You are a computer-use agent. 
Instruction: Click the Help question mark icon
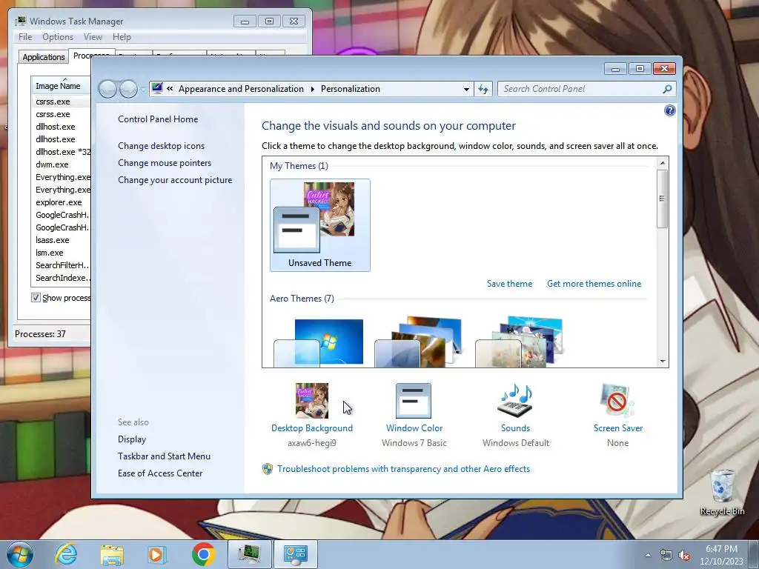pyautogui.click(x=669, y=111)
